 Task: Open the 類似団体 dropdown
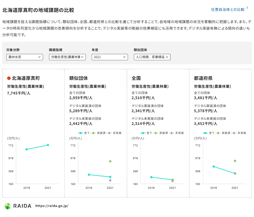tap(152, 57)
